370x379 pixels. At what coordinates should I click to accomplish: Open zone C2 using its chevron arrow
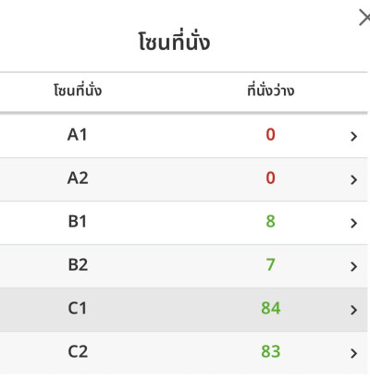[x=353, y=353]
